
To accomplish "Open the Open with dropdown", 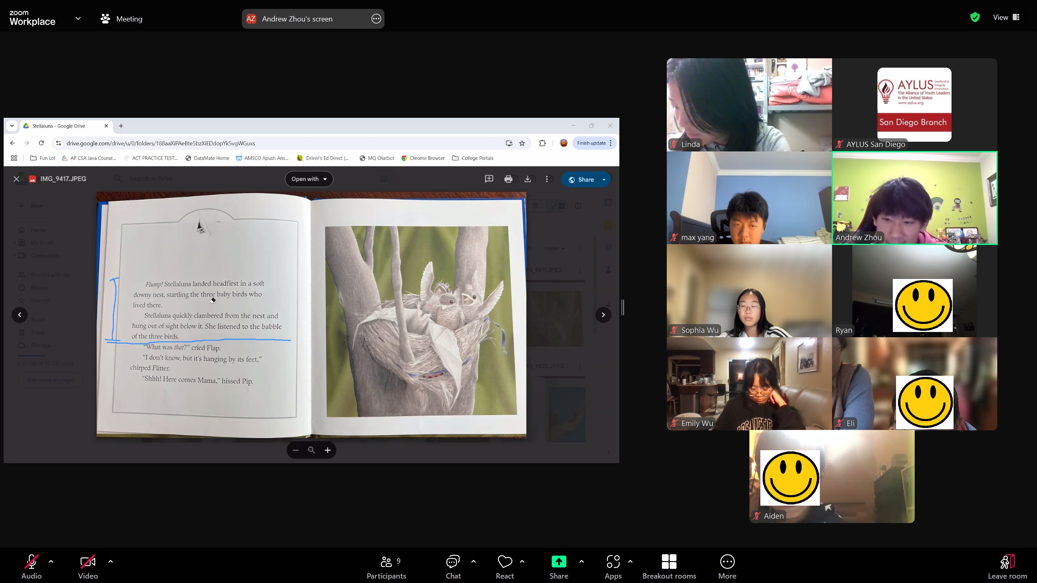I will coord(309,179).
